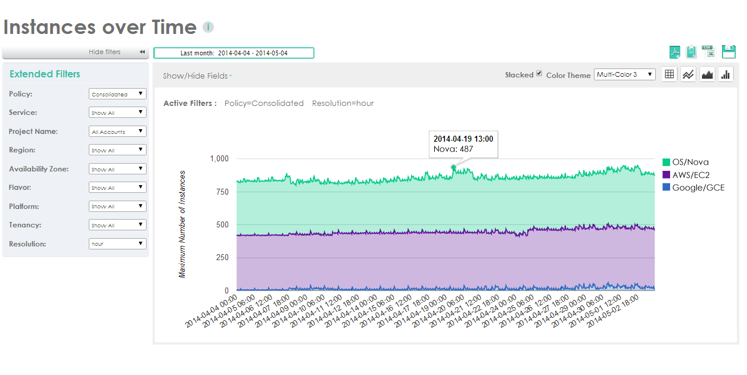The height and width of the screenshot is (375, 747).
Task: Click the Last month date range field
Action: pyautogui.click(x=234, y=53)
